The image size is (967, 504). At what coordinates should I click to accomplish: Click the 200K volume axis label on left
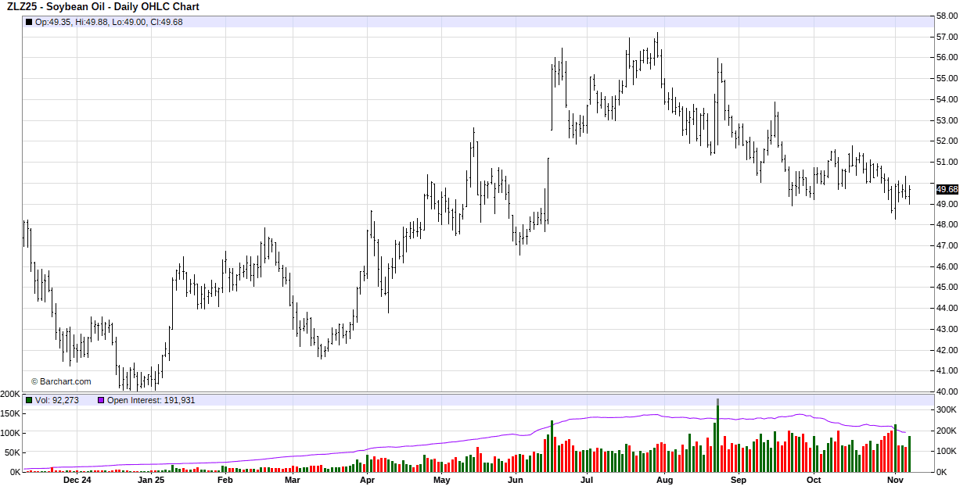tap(10, 394)
